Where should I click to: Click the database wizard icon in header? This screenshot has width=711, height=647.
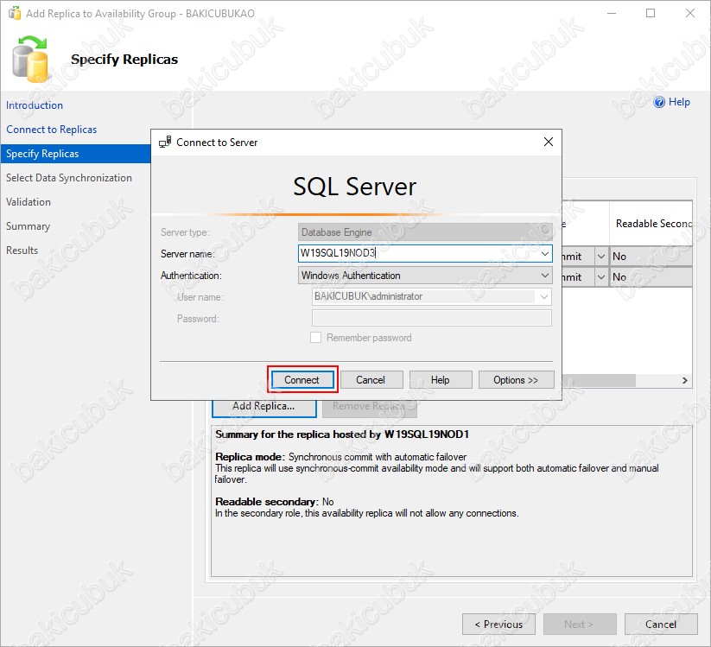[x=30, y=60]
